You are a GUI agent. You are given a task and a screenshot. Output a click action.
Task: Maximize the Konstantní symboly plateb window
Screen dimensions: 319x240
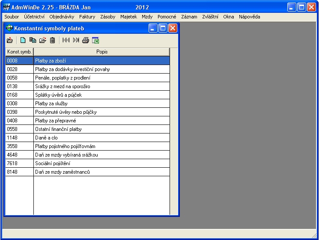click(163, 28)
